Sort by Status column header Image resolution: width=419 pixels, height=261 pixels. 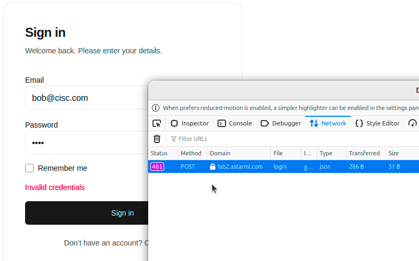[x=163, y=153]
